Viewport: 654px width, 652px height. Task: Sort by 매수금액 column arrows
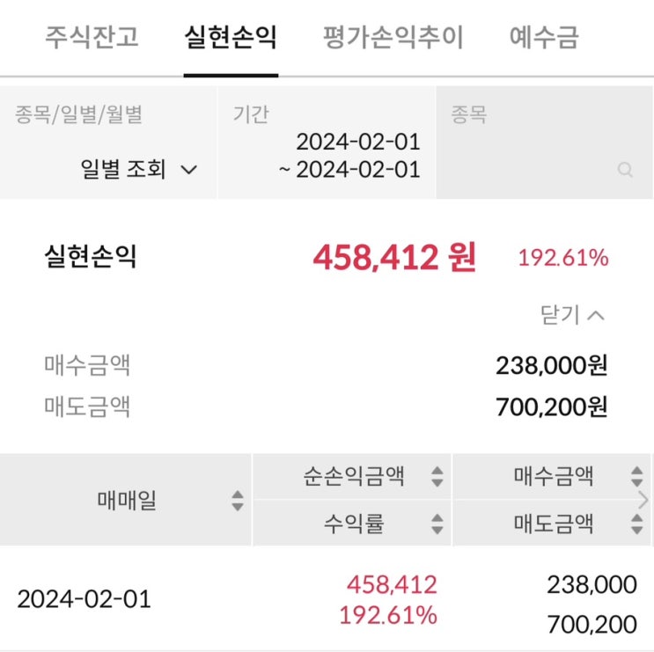pos(637,477)
